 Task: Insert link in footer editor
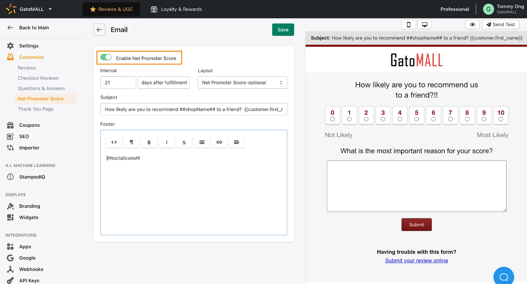tap(219, 142)
